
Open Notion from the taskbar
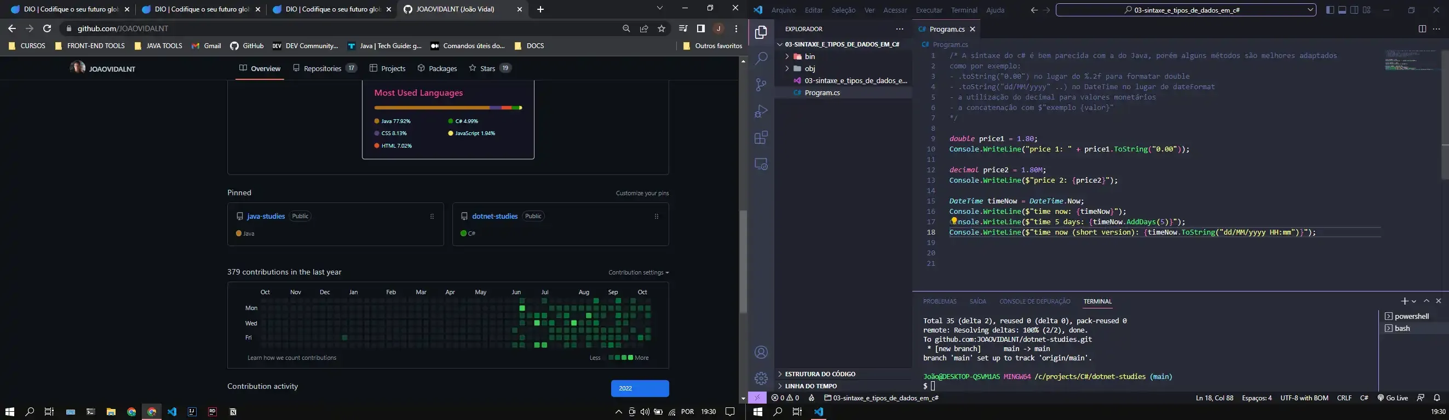pyautogui.click(x=233, y=412)
